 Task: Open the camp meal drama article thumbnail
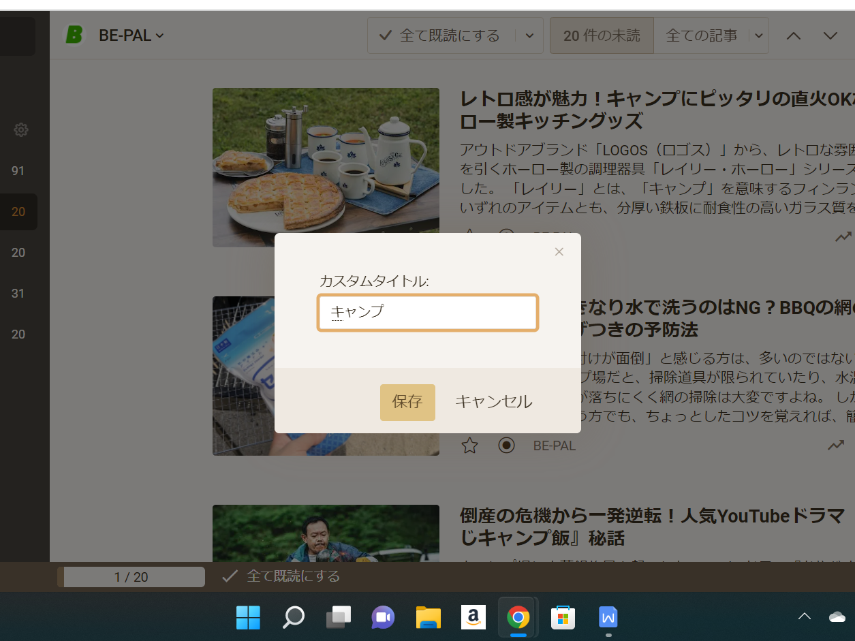[x=326, y=533]
